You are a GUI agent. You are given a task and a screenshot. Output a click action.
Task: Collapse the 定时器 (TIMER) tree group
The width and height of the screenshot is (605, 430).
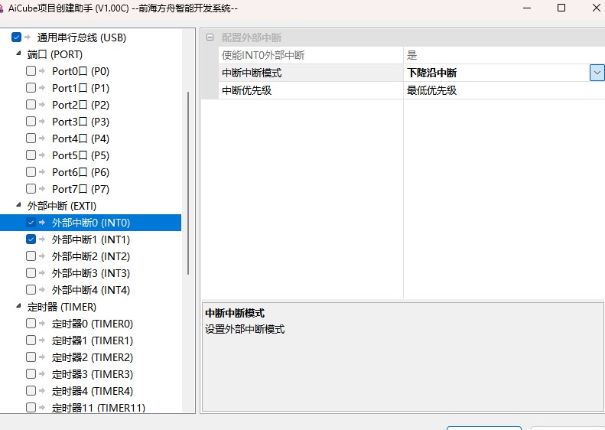pos(18,307)
